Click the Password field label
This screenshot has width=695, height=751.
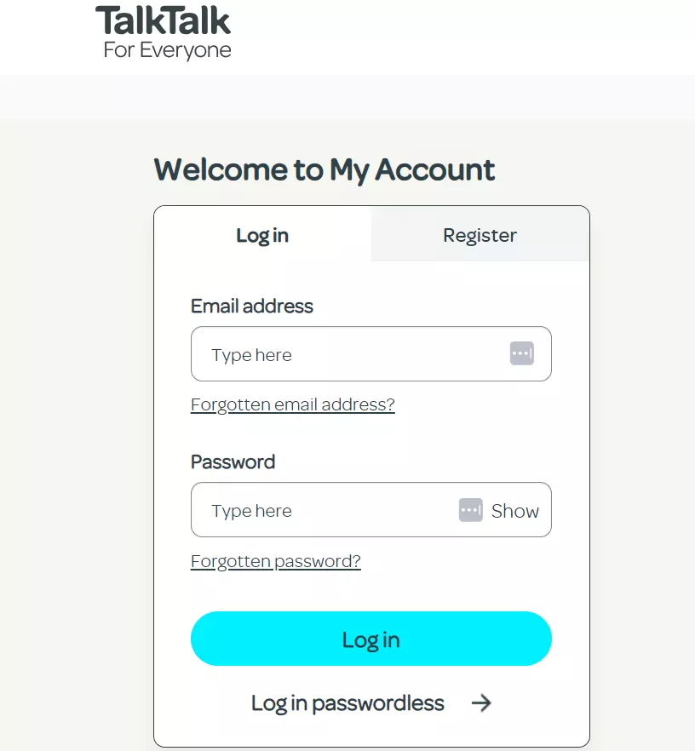pyautogui.click(x=233, y=461)
